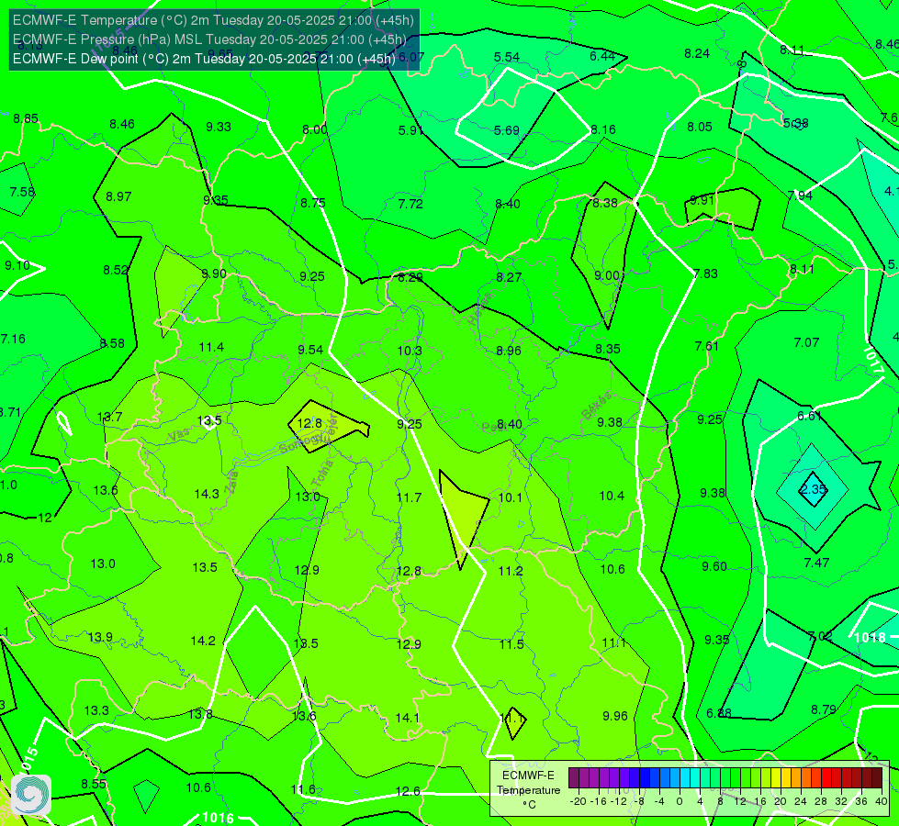Image resolution: width=899 pixels, height=826 pixels.
Task: Select the ECMWF-E Dew point 2m header line
Action: 204,59
